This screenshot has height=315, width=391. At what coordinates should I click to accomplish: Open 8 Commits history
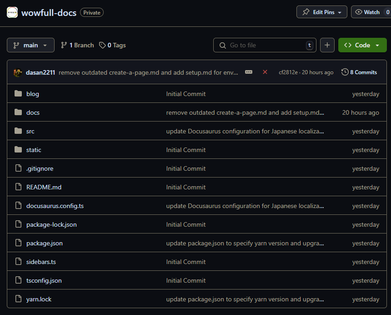(x=359, y=72)
